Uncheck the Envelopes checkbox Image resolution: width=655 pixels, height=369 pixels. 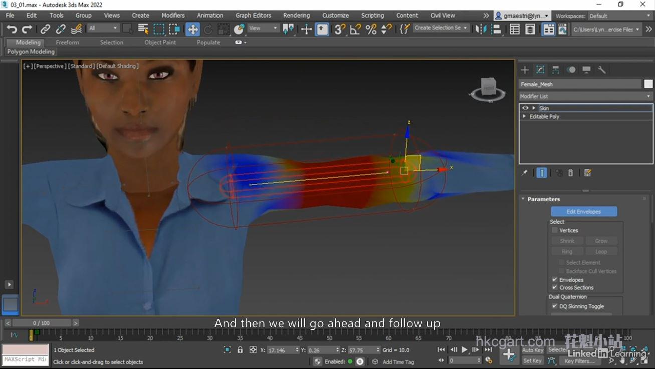pyautogui.click(x=555, y=280)
